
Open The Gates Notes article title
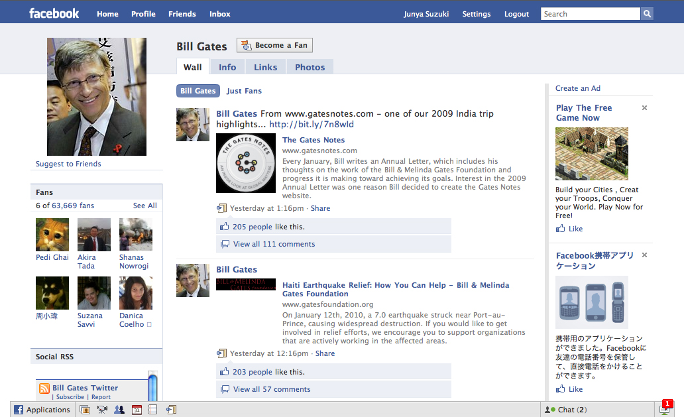pos(313,140)
